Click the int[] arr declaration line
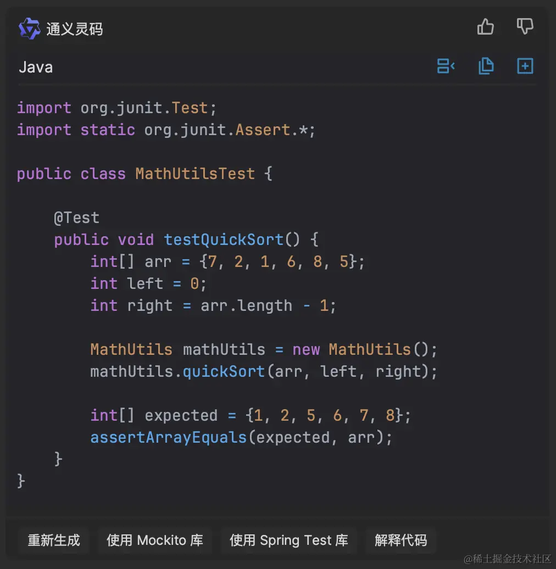The image size is (556, 569). tap(227, 261)
